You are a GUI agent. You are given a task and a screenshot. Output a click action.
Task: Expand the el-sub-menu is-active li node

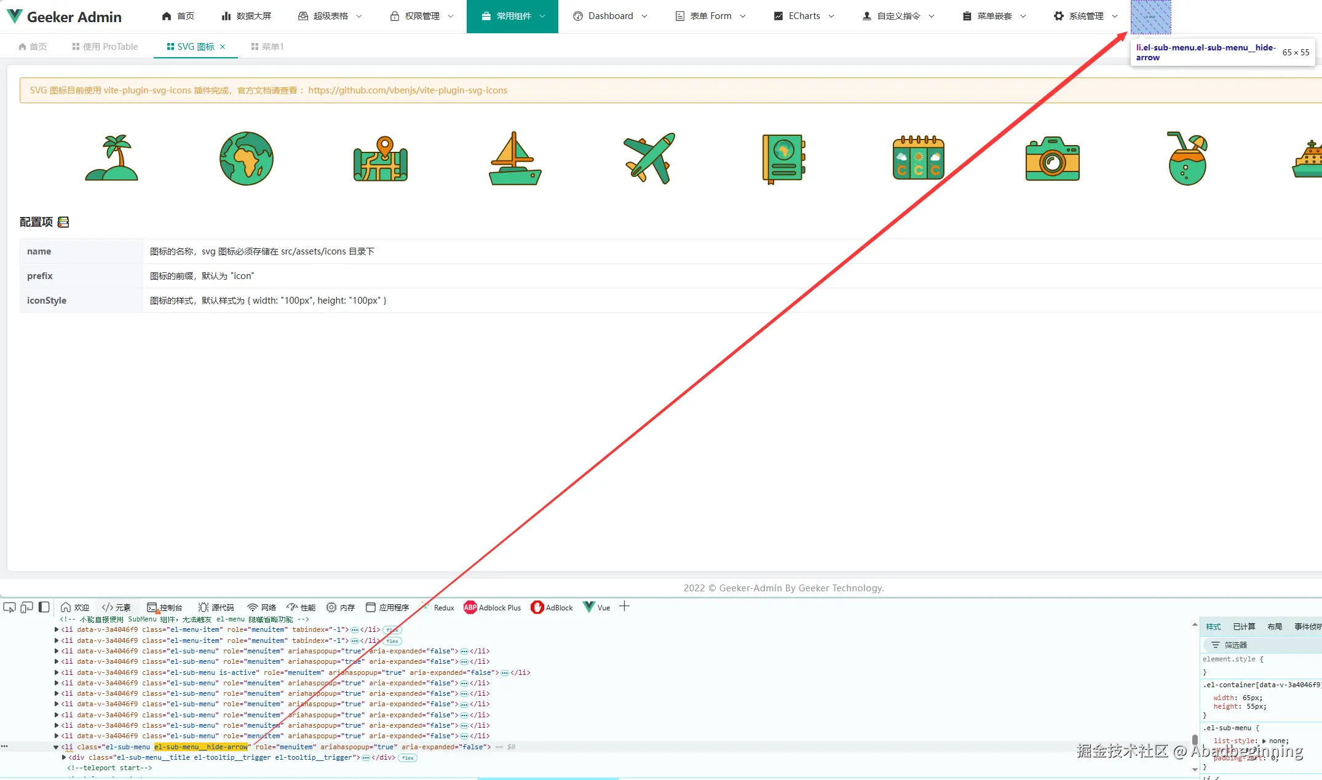57,672
